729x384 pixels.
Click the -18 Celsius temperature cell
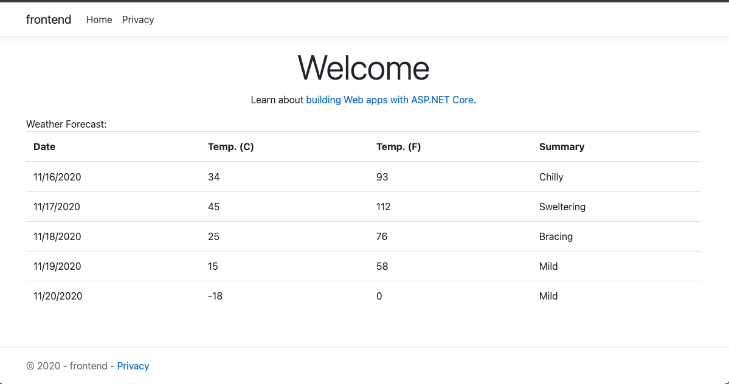(215, 296)
